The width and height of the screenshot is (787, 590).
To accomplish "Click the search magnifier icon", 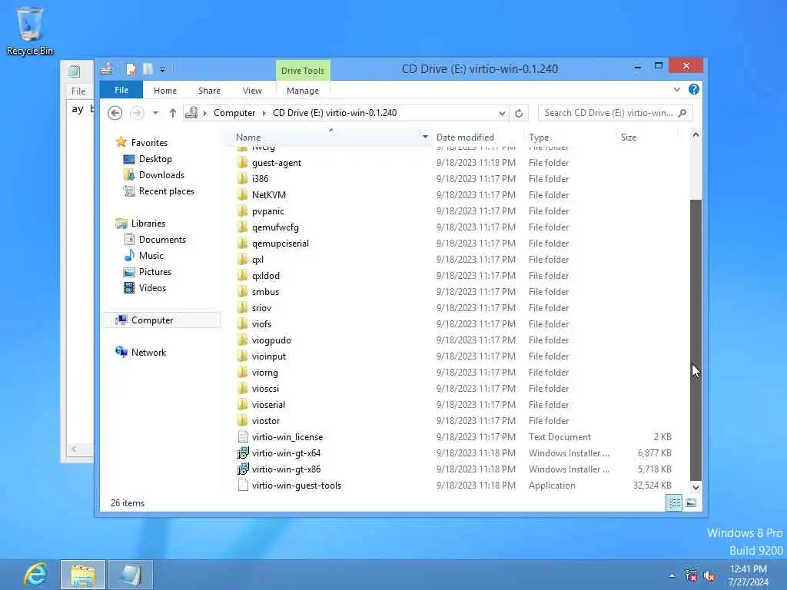I will pos(682,113).
